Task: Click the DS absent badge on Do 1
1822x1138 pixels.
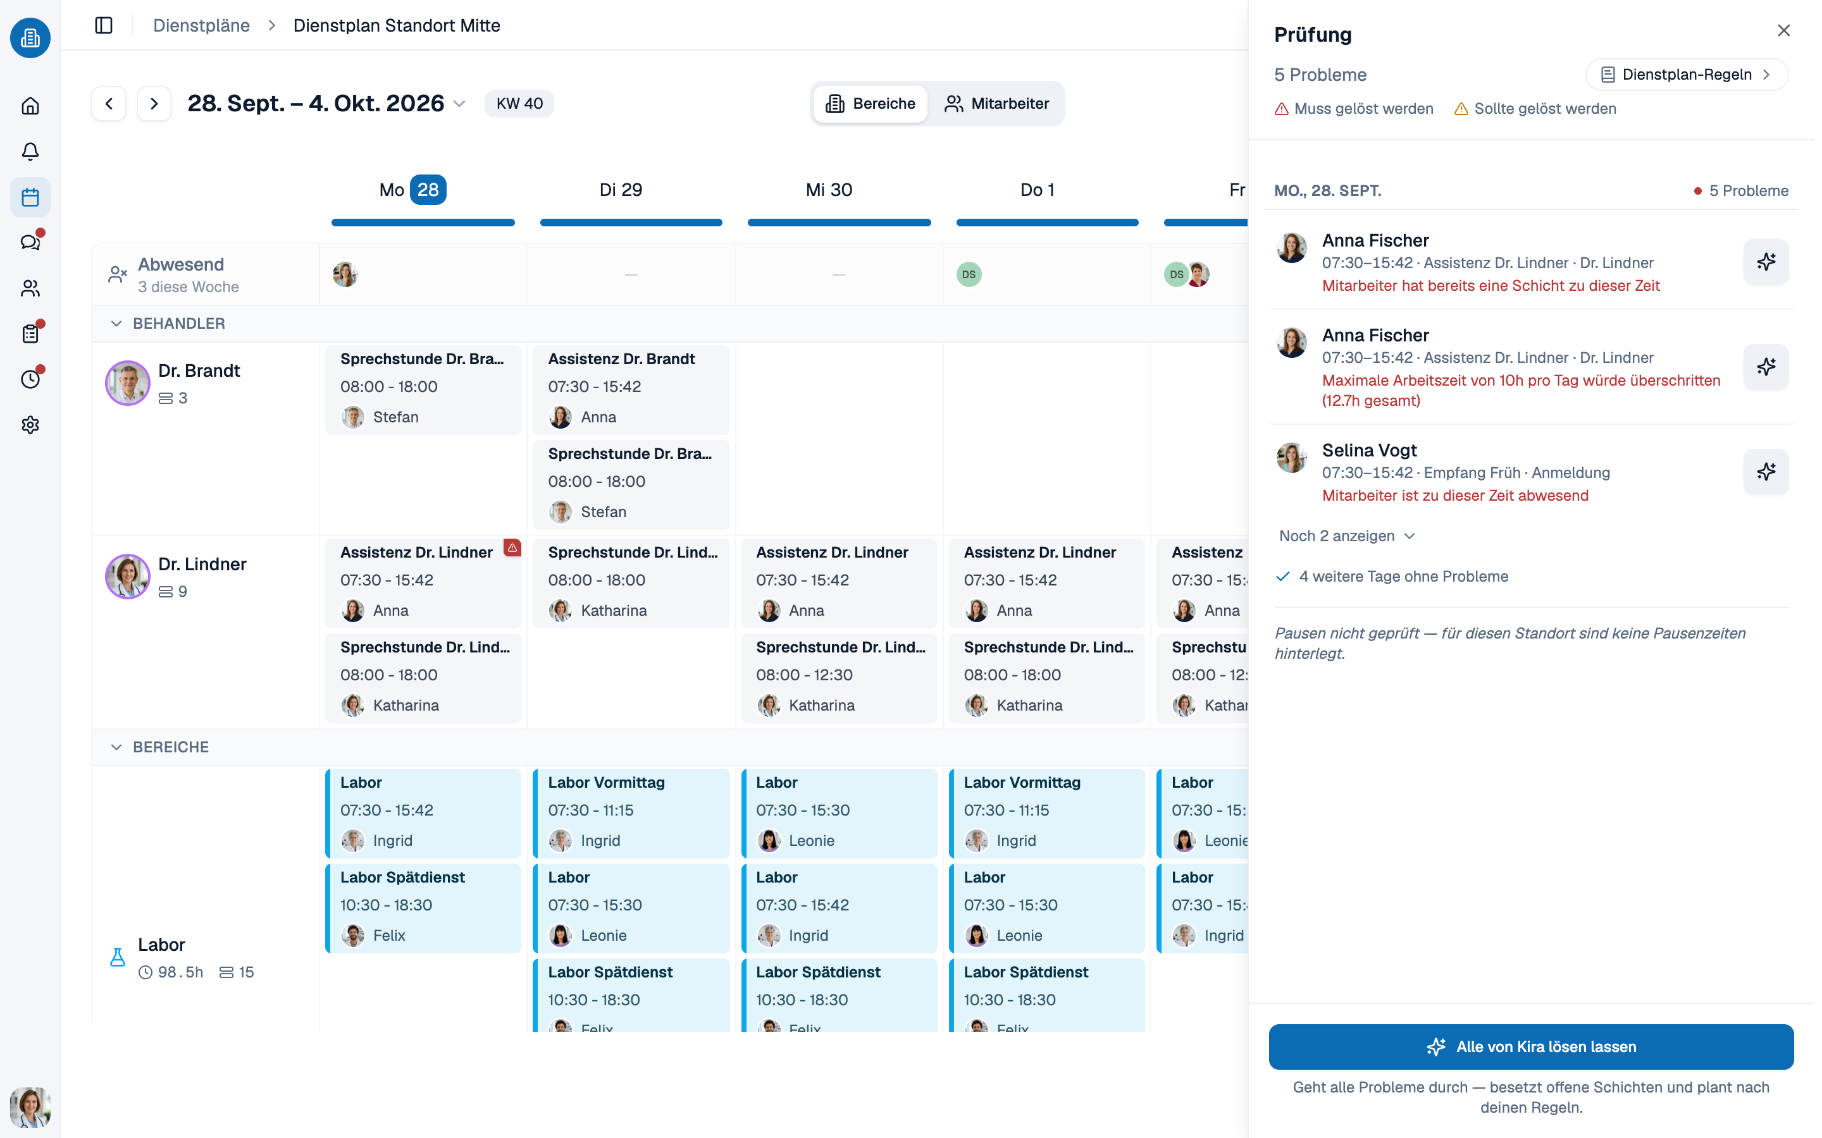Action: [968, 274]
